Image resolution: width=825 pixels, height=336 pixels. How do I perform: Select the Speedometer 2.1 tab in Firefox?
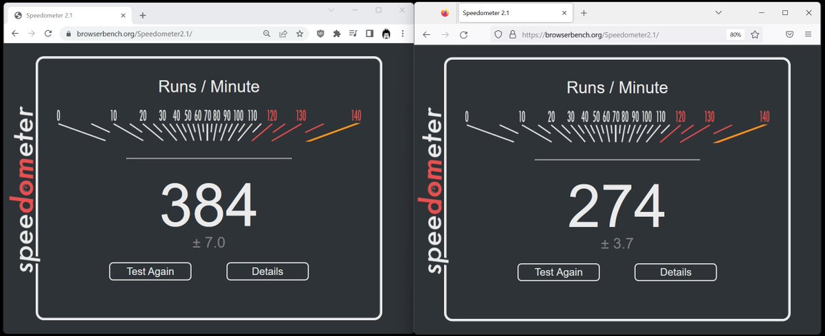coord(516,12)
